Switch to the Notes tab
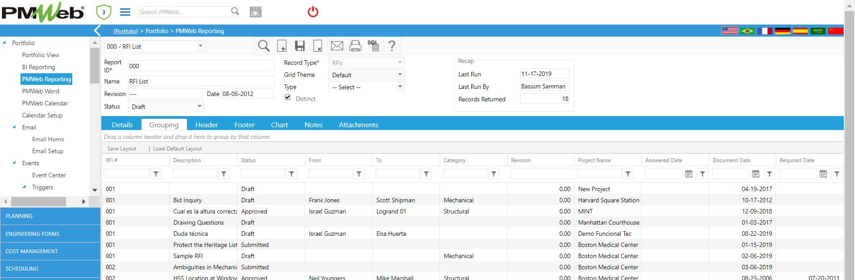This screenshot has width=855, height=280. click(314, 125)
